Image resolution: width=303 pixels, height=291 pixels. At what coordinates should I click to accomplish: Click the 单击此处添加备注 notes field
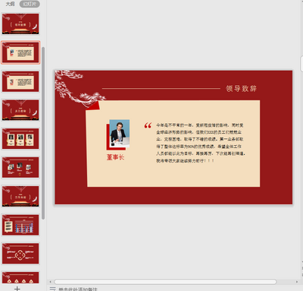pyautogui.click(x=78, y=289)
